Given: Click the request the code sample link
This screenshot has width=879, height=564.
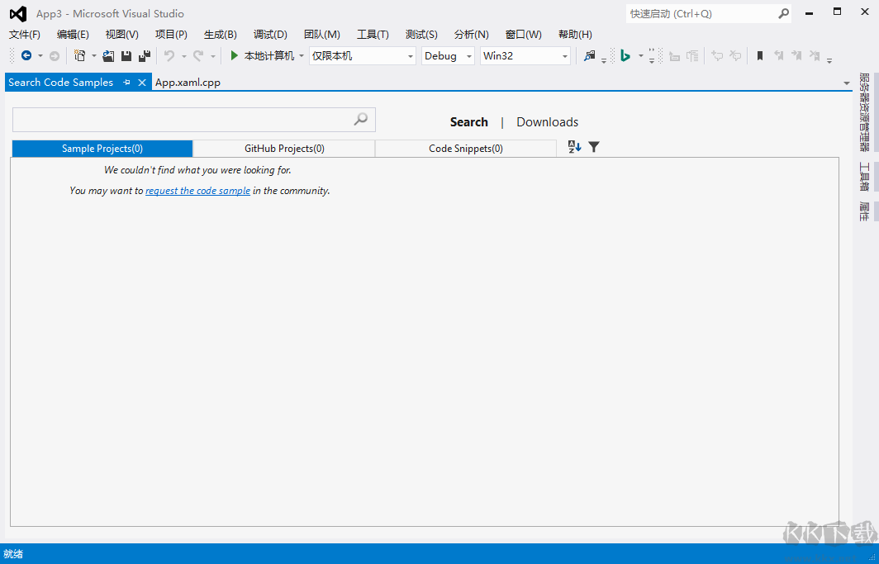Looking at the screenshot, I should click(x=197, y=190).
